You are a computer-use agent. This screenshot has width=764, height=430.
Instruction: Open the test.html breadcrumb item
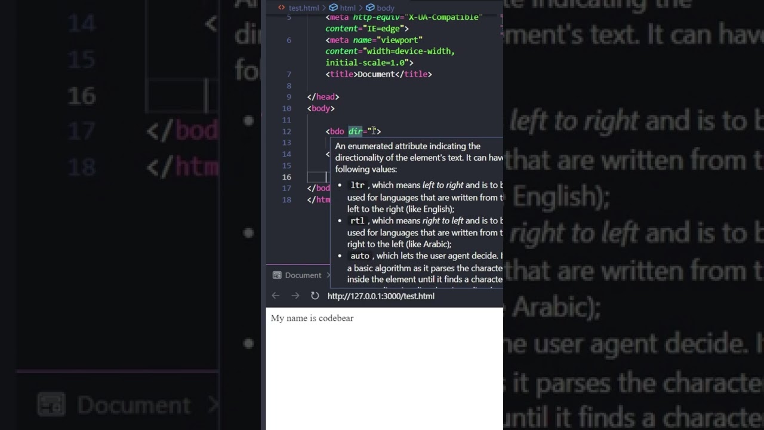304,8
